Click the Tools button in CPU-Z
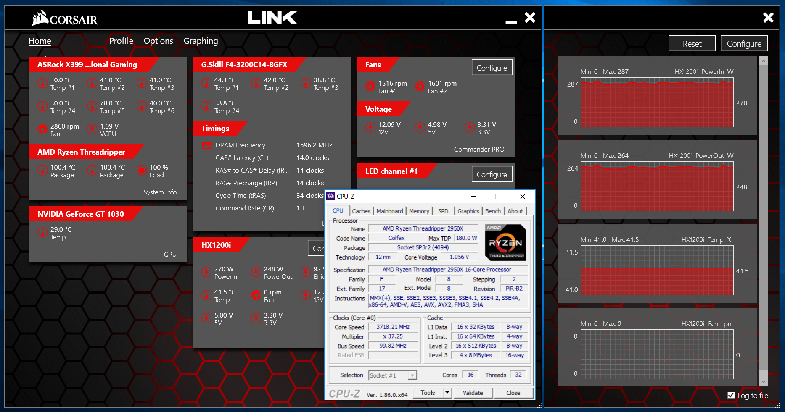 [428, 393]
